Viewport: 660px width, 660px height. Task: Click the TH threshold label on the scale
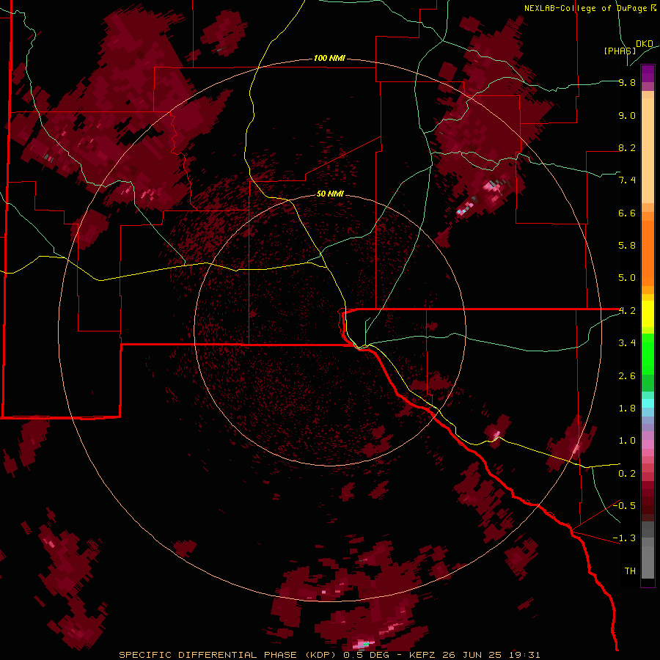tap(630, 571)
